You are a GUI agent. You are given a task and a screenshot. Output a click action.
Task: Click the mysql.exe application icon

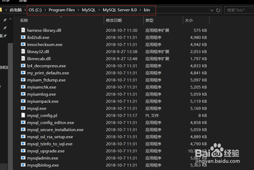(x=23, y=108)
